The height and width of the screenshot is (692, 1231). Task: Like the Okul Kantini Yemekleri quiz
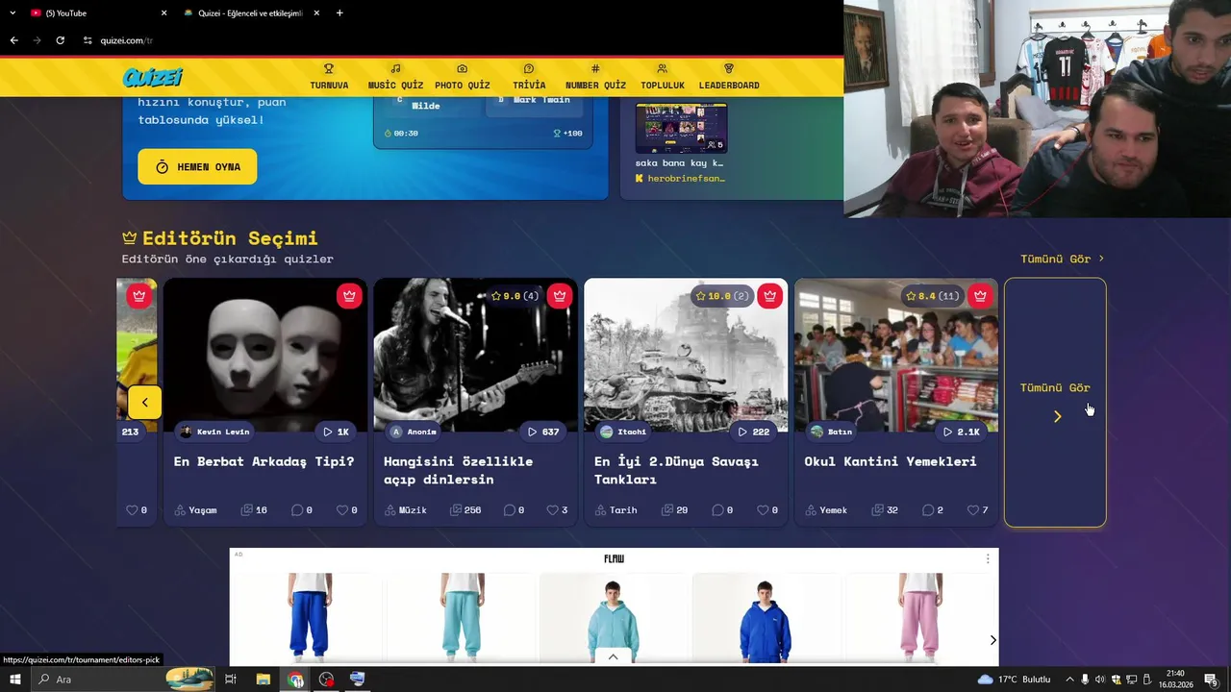click(977, 510)
